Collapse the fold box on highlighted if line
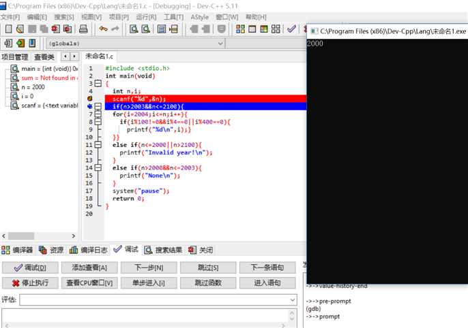The width and height of the screenshot is (468, 328). coord(98,106)
